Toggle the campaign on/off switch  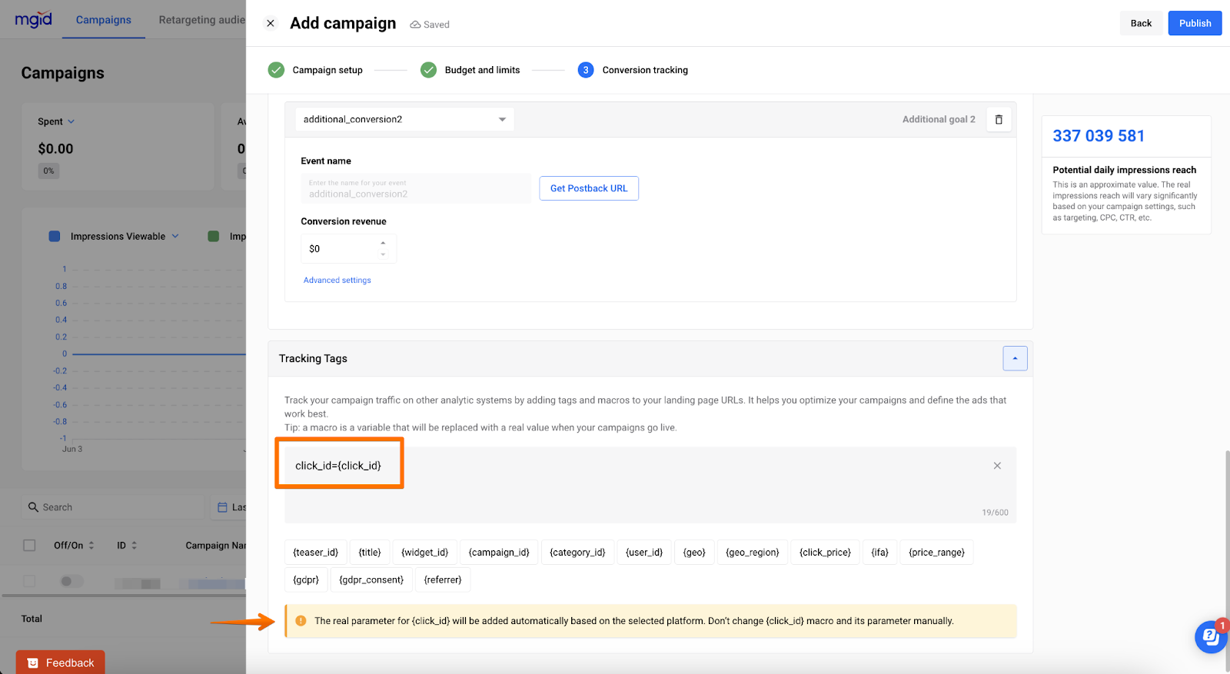71,581
